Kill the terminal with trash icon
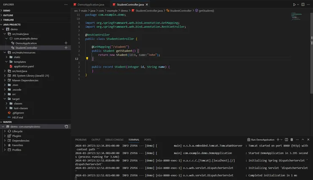Screen dimensions: 313x180 click(x=292, y=139)
